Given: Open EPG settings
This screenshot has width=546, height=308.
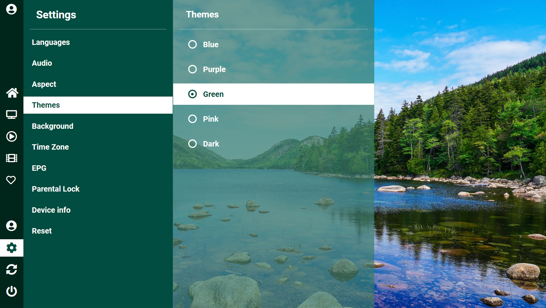Looking at the screenshot, I should pos(98,168).
